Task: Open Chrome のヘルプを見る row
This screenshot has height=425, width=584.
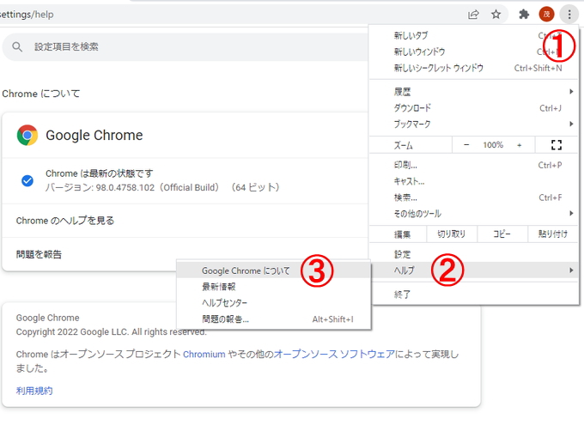Action: 186,221
